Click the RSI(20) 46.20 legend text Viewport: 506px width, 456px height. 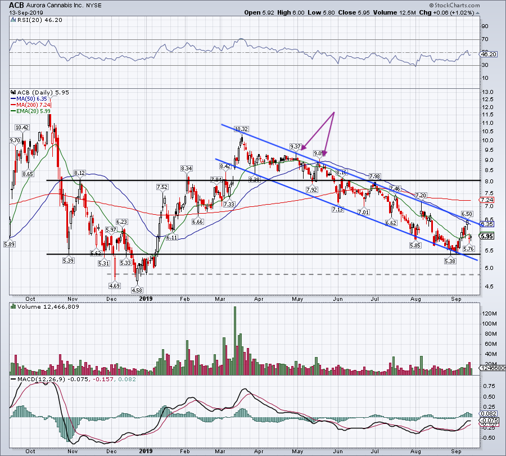(40, 20)
